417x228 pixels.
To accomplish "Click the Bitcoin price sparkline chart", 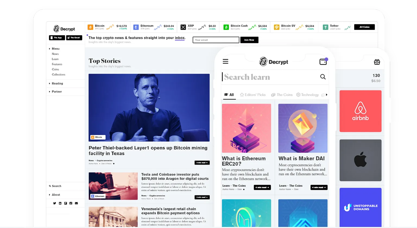I will [x=110, y=27].
